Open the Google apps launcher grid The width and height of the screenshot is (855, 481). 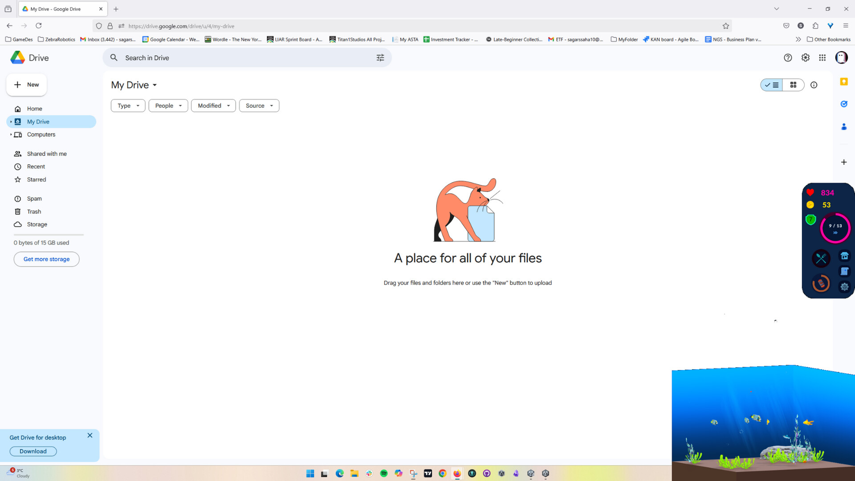[823, 57]
